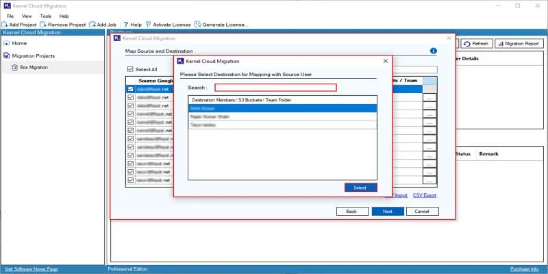Click the blue info icon in Map Source dialog

[434, 51]
